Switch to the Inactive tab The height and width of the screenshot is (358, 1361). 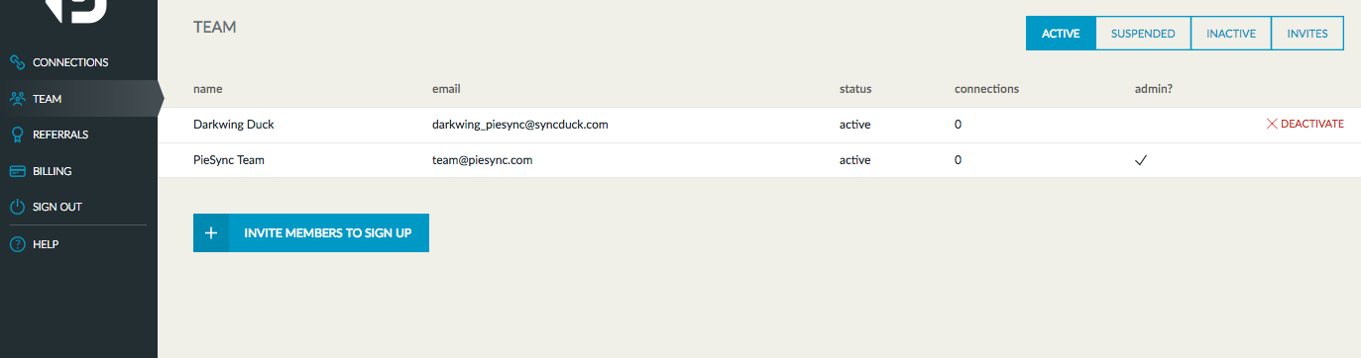(x=1230, y=34)
